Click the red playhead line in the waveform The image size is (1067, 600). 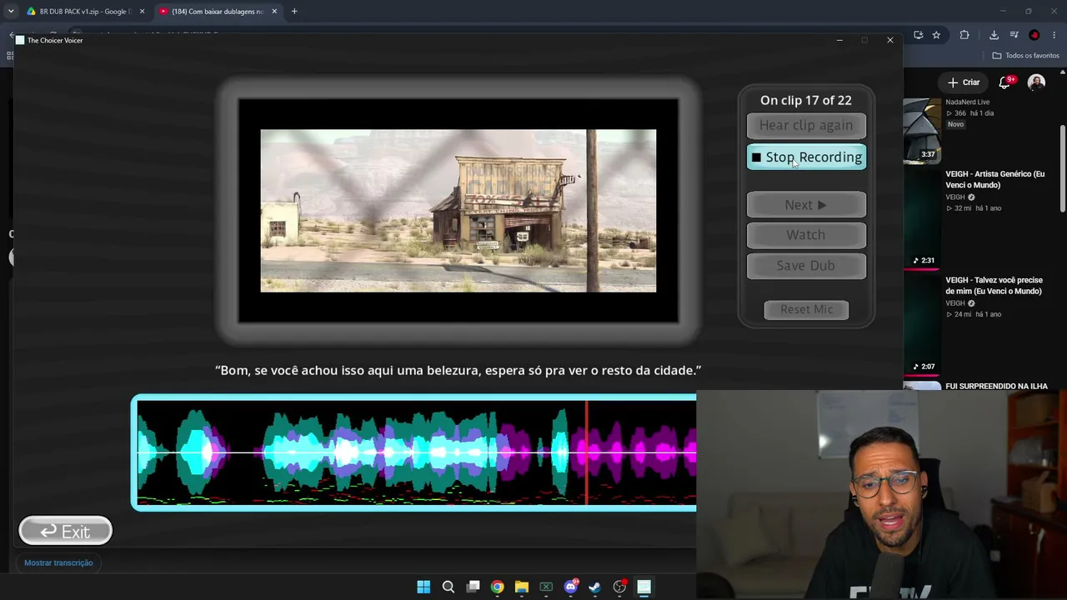coord(587,452)
